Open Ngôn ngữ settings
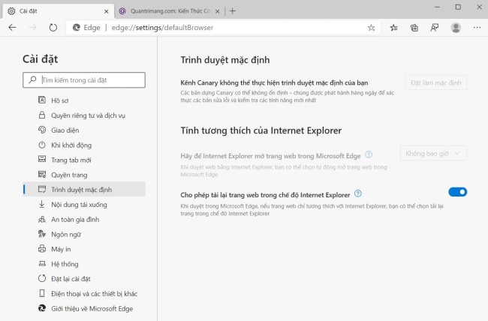This screenshot has width=488, height=321. 84,234
